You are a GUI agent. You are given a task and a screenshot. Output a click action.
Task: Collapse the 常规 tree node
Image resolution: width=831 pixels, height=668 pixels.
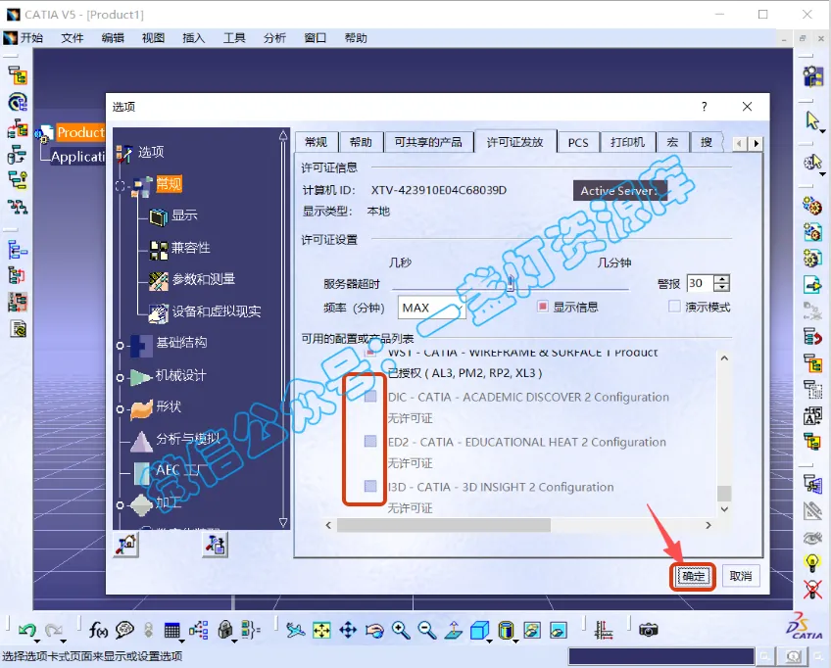(121, 186)
